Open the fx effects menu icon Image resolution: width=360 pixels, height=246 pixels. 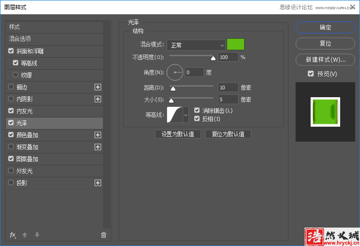(13, 235)
